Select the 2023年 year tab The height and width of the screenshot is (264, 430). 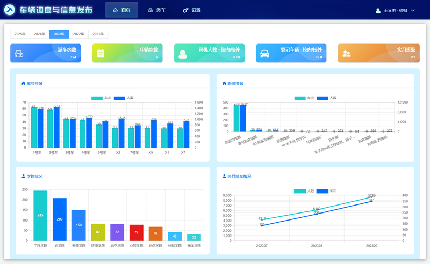pos(59,34)
